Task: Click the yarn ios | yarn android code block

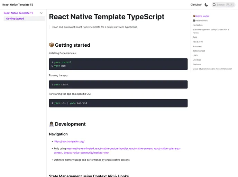Action: point(118,103)
